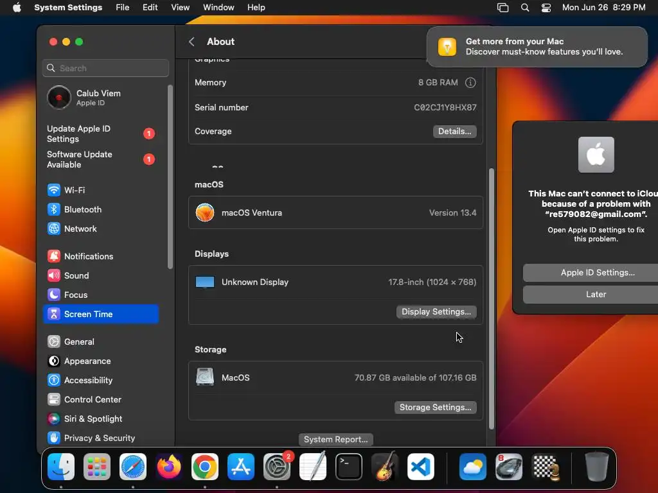
Task: Open General settings
Action: pos(101,342)
